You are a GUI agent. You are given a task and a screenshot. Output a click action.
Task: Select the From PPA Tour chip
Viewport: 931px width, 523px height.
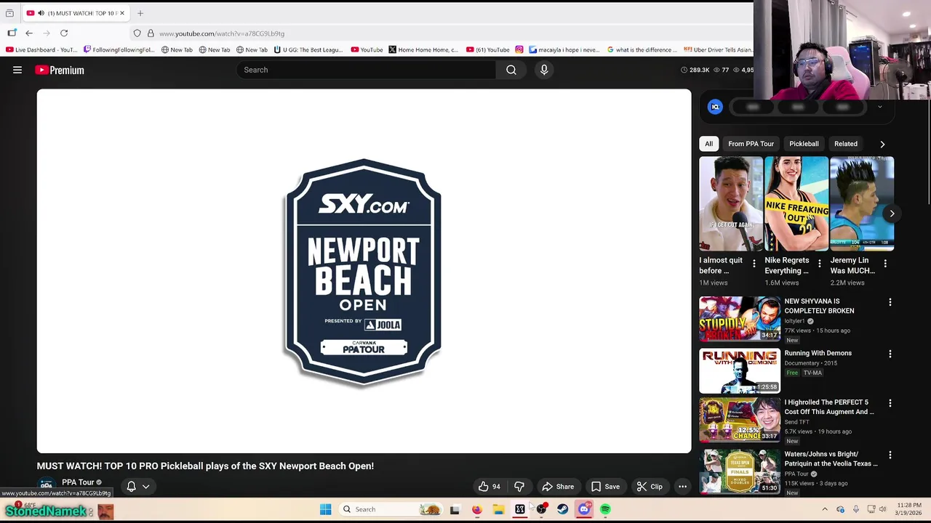tap(751, 144)
